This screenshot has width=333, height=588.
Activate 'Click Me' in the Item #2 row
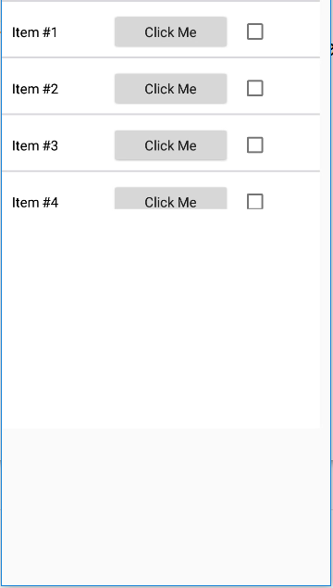tap(171, 89)
